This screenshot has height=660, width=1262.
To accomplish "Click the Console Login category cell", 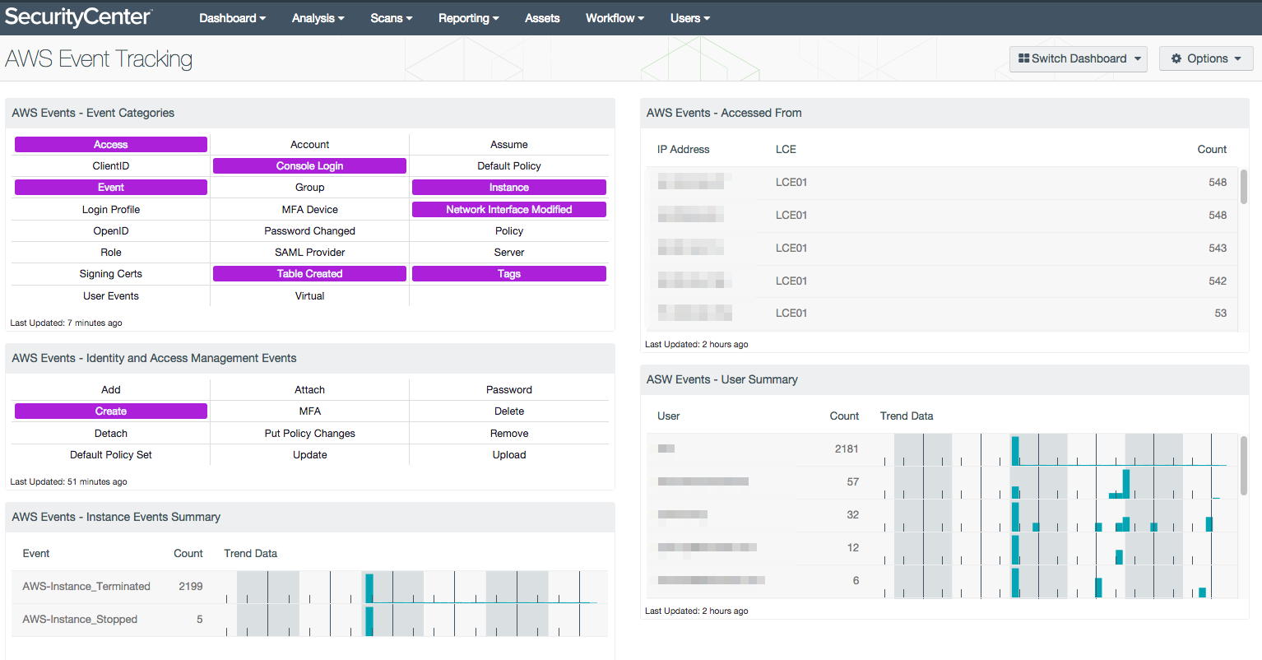I will tap(310, 166).
